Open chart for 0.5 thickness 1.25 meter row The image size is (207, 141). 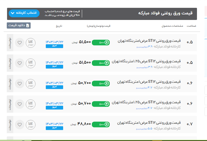pyautogui.click(x=30, y=63)
